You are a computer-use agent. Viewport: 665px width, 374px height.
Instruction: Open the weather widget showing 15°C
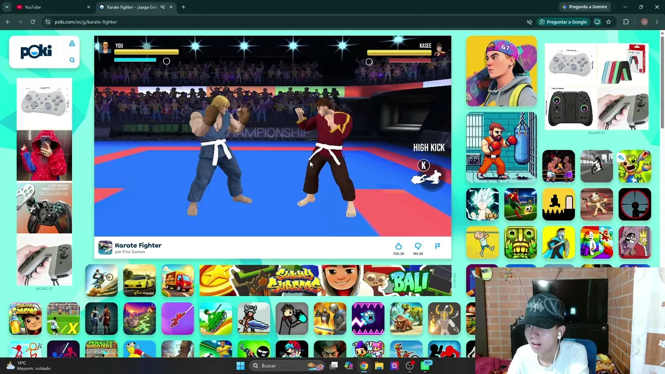29,366
